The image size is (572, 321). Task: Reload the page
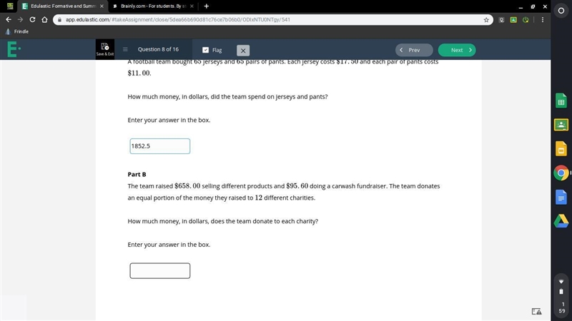click(x=32, y=20)
